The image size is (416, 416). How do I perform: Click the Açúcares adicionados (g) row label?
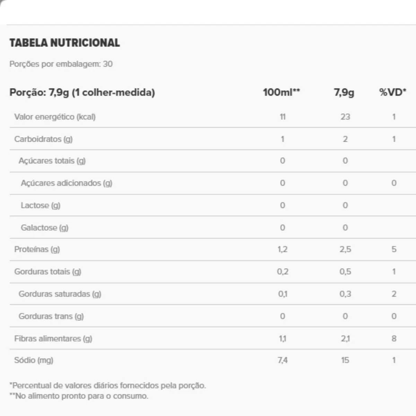pos(67,183)
